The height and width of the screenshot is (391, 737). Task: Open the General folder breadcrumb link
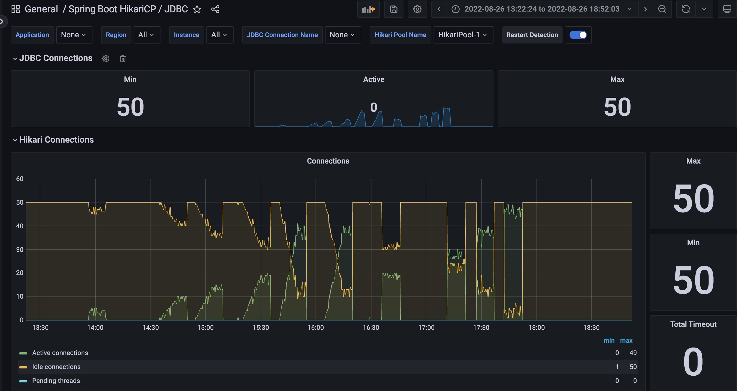[41, 9]
